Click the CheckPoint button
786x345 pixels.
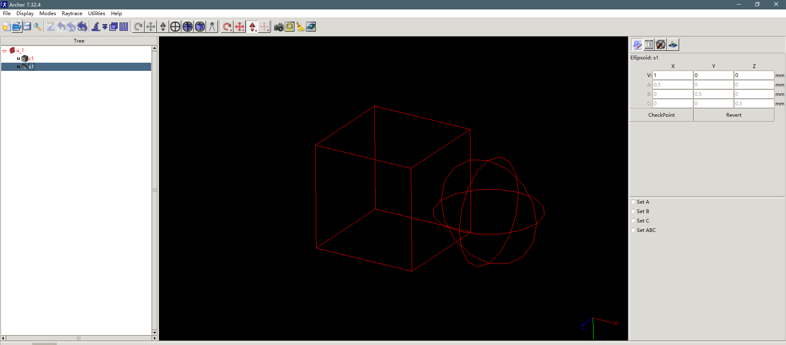661,115
